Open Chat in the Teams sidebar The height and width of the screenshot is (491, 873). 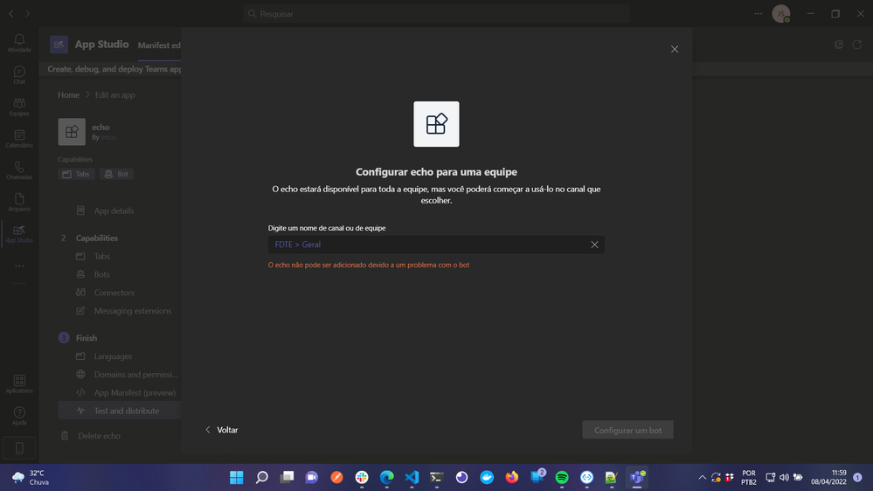coord(19,74)
